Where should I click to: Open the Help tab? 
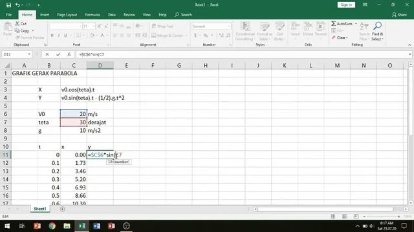tap(162, 15)
